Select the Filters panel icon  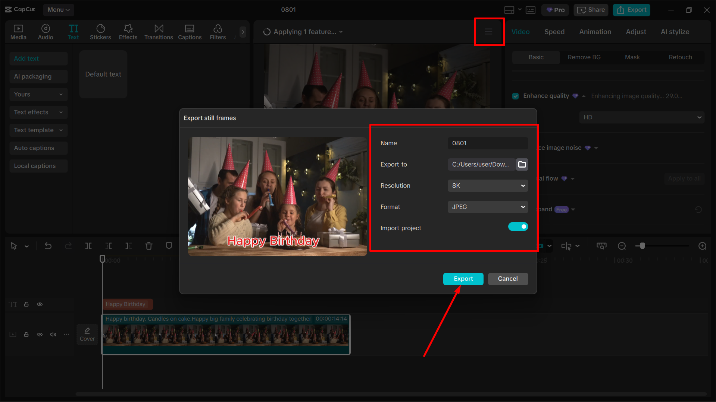pyautogui.click(x=218, y=31)
